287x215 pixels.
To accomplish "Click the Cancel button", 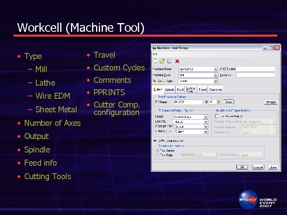I will click(x=258, y=167).
